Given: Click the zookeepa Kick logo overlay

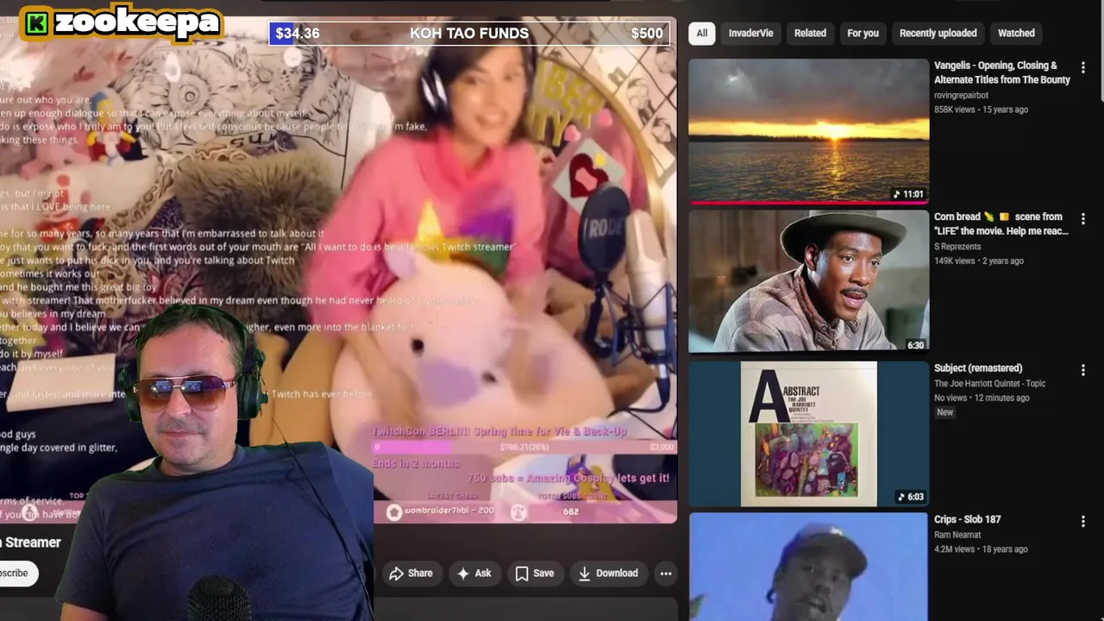Looking at the screenshot, I should coord(121,22).
